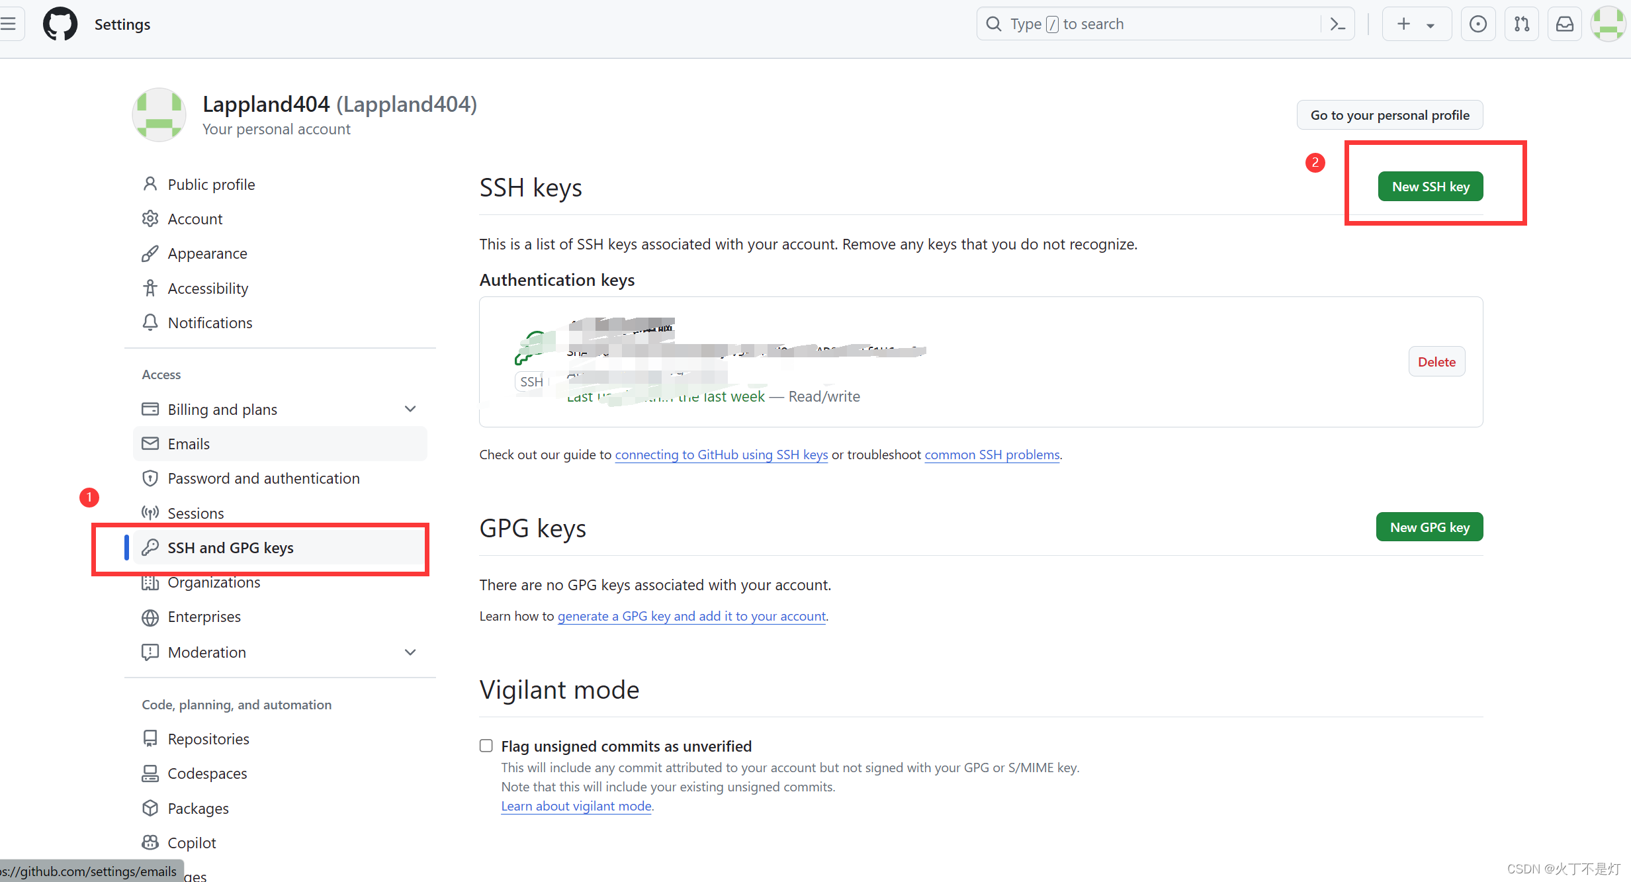Open the hamburger navigation menu

(x=9, y=23)
